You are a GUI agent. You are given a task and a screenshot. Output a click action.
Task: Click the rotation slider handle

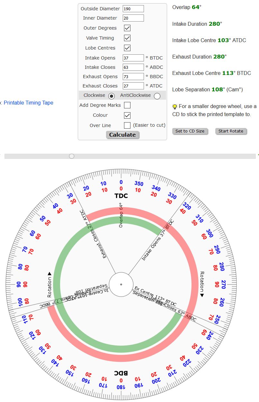72,156
